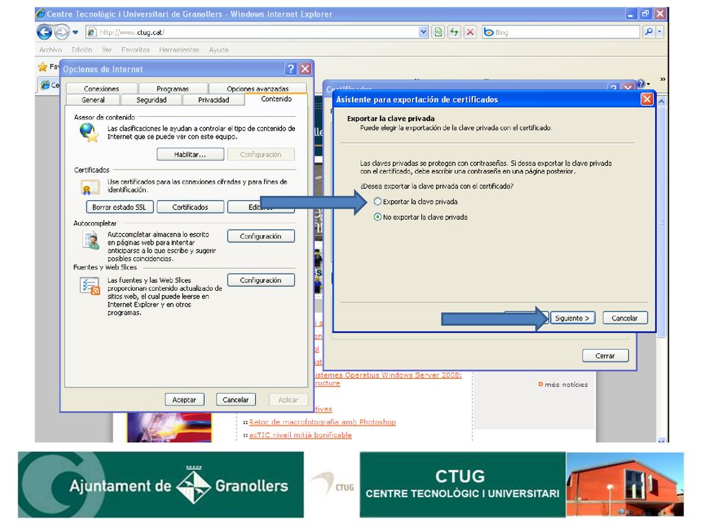This screenshot has width=704, height=528.
Task: Click Cancelar in the export wizard
Action: [x=624, y=318]
